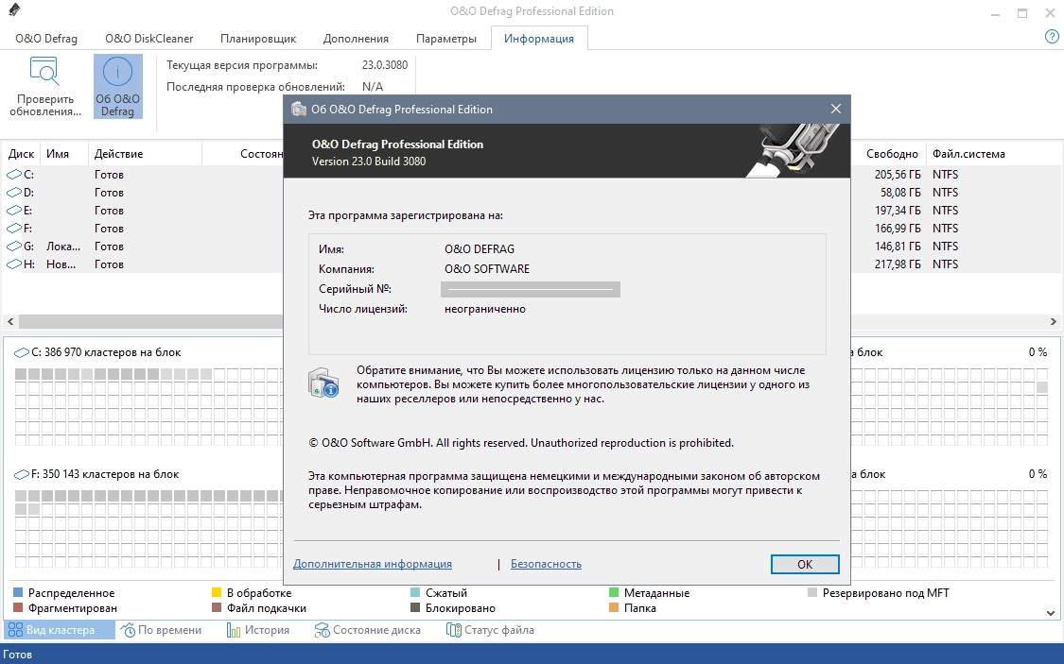Click the Распределенное blue color swatch
The width and height of the screenshot is (1064, 664).
[x=18, y=593]
